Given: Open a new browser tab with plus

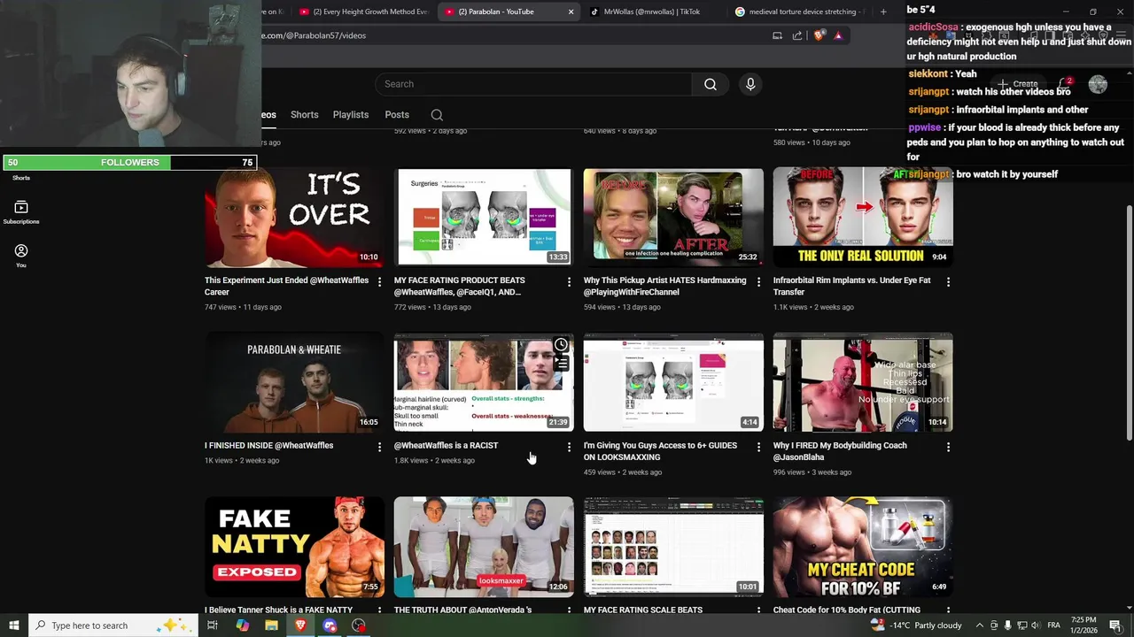Looking at the screenshot, I should (x=883, y=12).
